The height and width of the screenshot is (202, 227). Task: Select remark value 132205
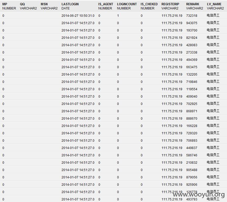pyautogui.click(x=192, y=75)
